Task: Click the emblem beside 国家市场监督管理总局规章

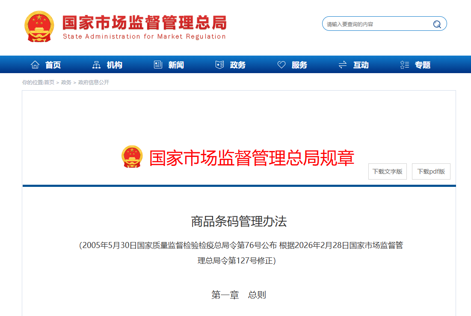Action: click(x=132, y=157)
